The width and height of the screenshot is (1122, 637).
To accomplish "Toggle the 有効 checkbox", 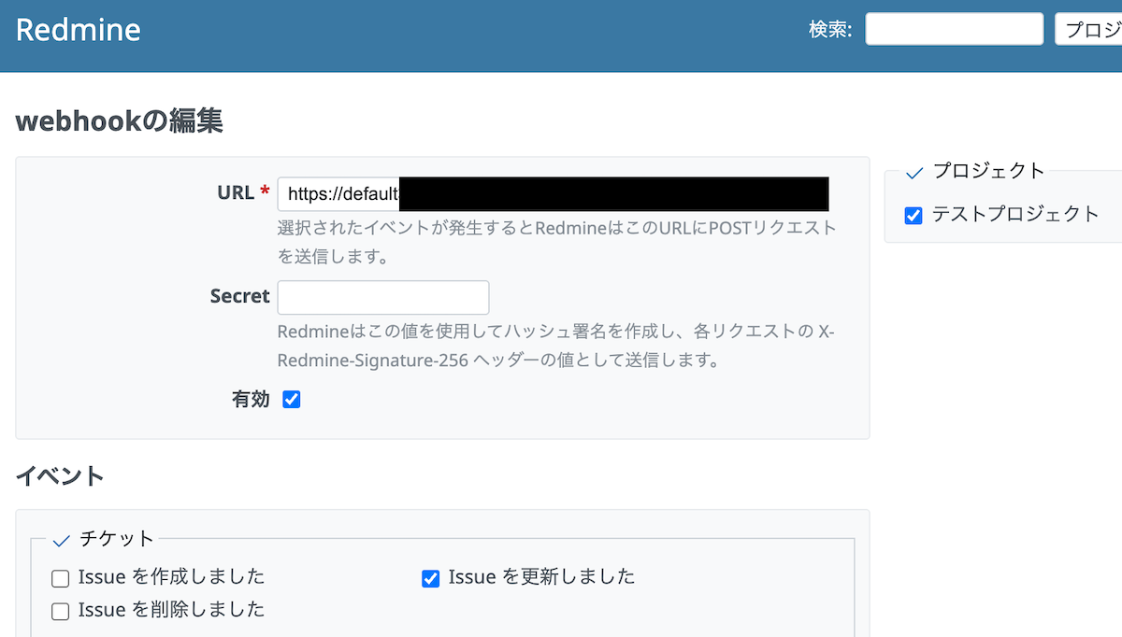I will (292, 400).
